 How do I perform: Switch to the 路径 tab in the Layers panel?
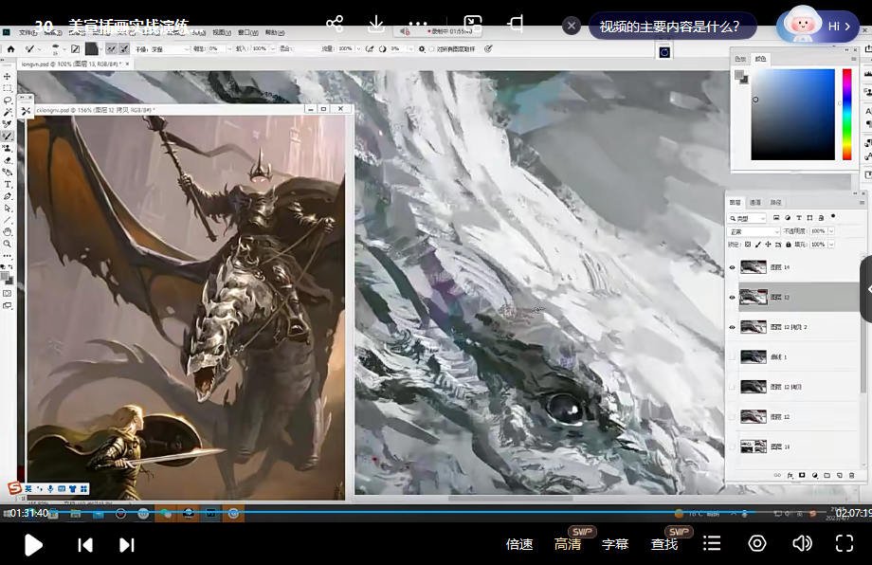(775, 202)
